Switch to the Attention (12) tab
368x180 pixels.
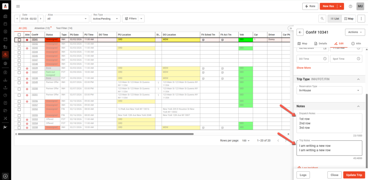coord(42,28)
